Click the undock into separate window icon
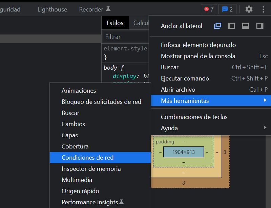Viewport: 271px width, 208px height. [217, 25]
